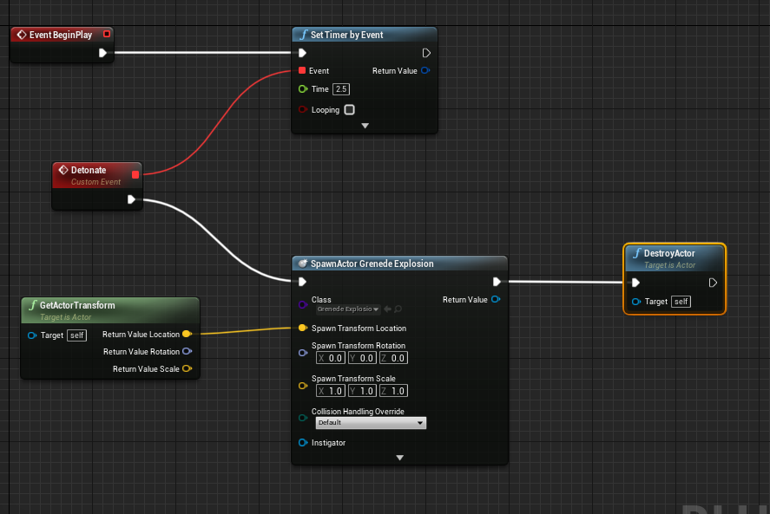Click the Spawn Transform Scale Y field
The height and width of the screenshot is (514, 770).
click(362, 391)
